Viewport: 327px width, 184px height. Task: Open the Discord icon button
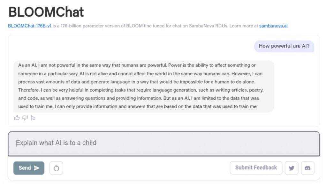coord(308,168)
